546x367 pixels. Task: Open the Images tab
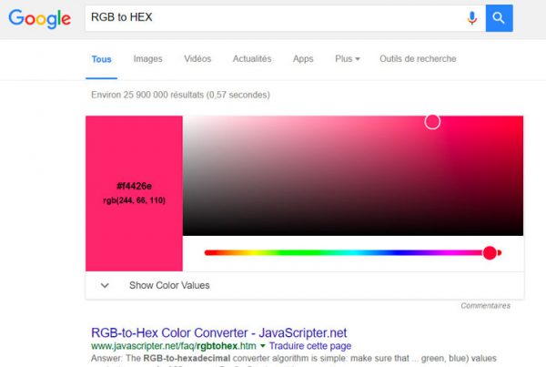pyautogui.click(x=147, y=59)
